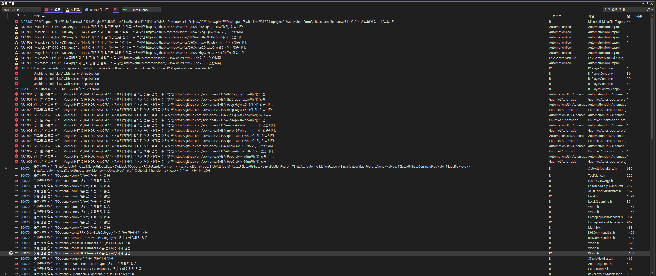Click the abc icon on the RHICommandList.h line 1453 row
Screen dimensions: 656x276
tap(16, 232)
